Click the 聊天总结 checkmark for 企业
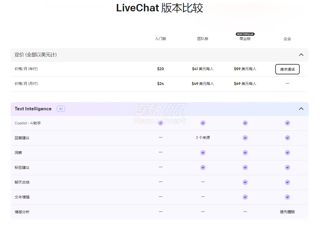Viewport: 320px width, 227px height. [x=287, y=182]
